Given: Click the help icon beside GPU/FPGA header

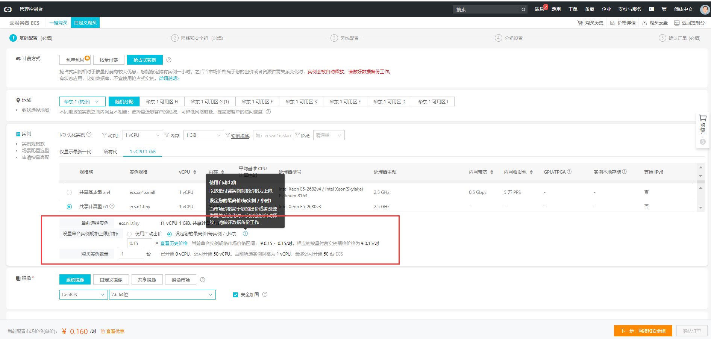Looking at the screenshot, I should [569, 172].
